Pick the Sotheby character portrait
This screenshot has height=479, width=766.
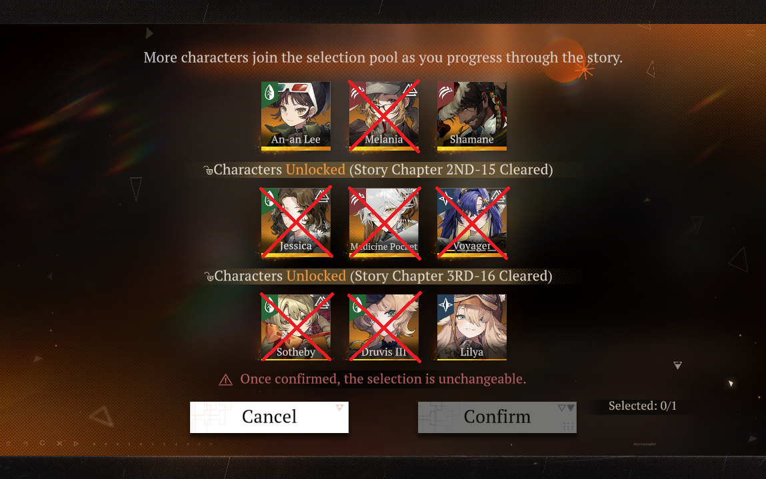(295, 328)
